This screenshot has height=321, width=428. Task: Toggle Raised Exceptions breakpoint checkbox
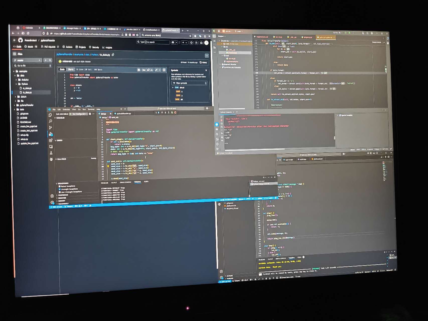pos(59,186)
